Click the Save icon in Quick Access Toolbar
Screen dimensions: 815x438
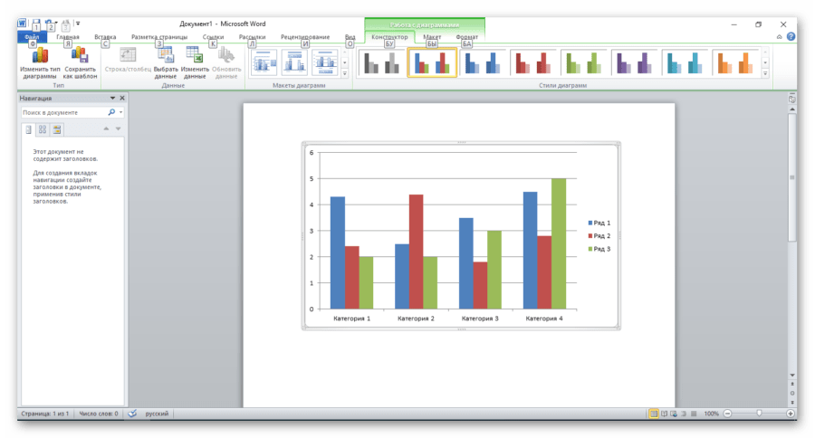tap(35, 24)
